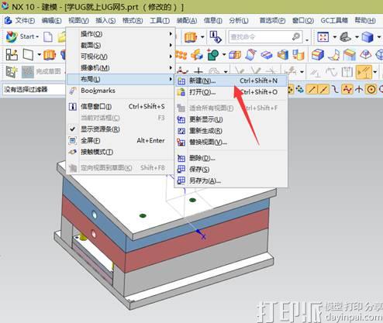
Task: Click the New file icon beside Start
Action: 48,37
